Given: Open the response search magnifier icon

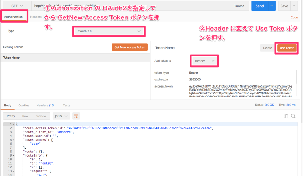Looking at the screenshot, I should (293, 116).
